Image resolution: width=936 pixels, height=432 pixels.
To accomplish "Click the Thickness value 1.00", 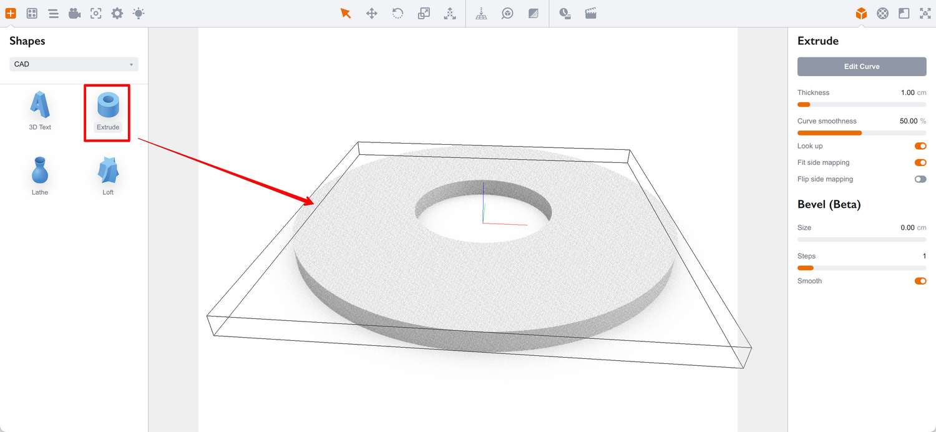I will point(907,92).
